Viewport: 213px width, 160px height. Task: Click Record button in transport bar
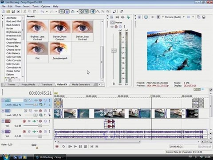coord(57,146)
